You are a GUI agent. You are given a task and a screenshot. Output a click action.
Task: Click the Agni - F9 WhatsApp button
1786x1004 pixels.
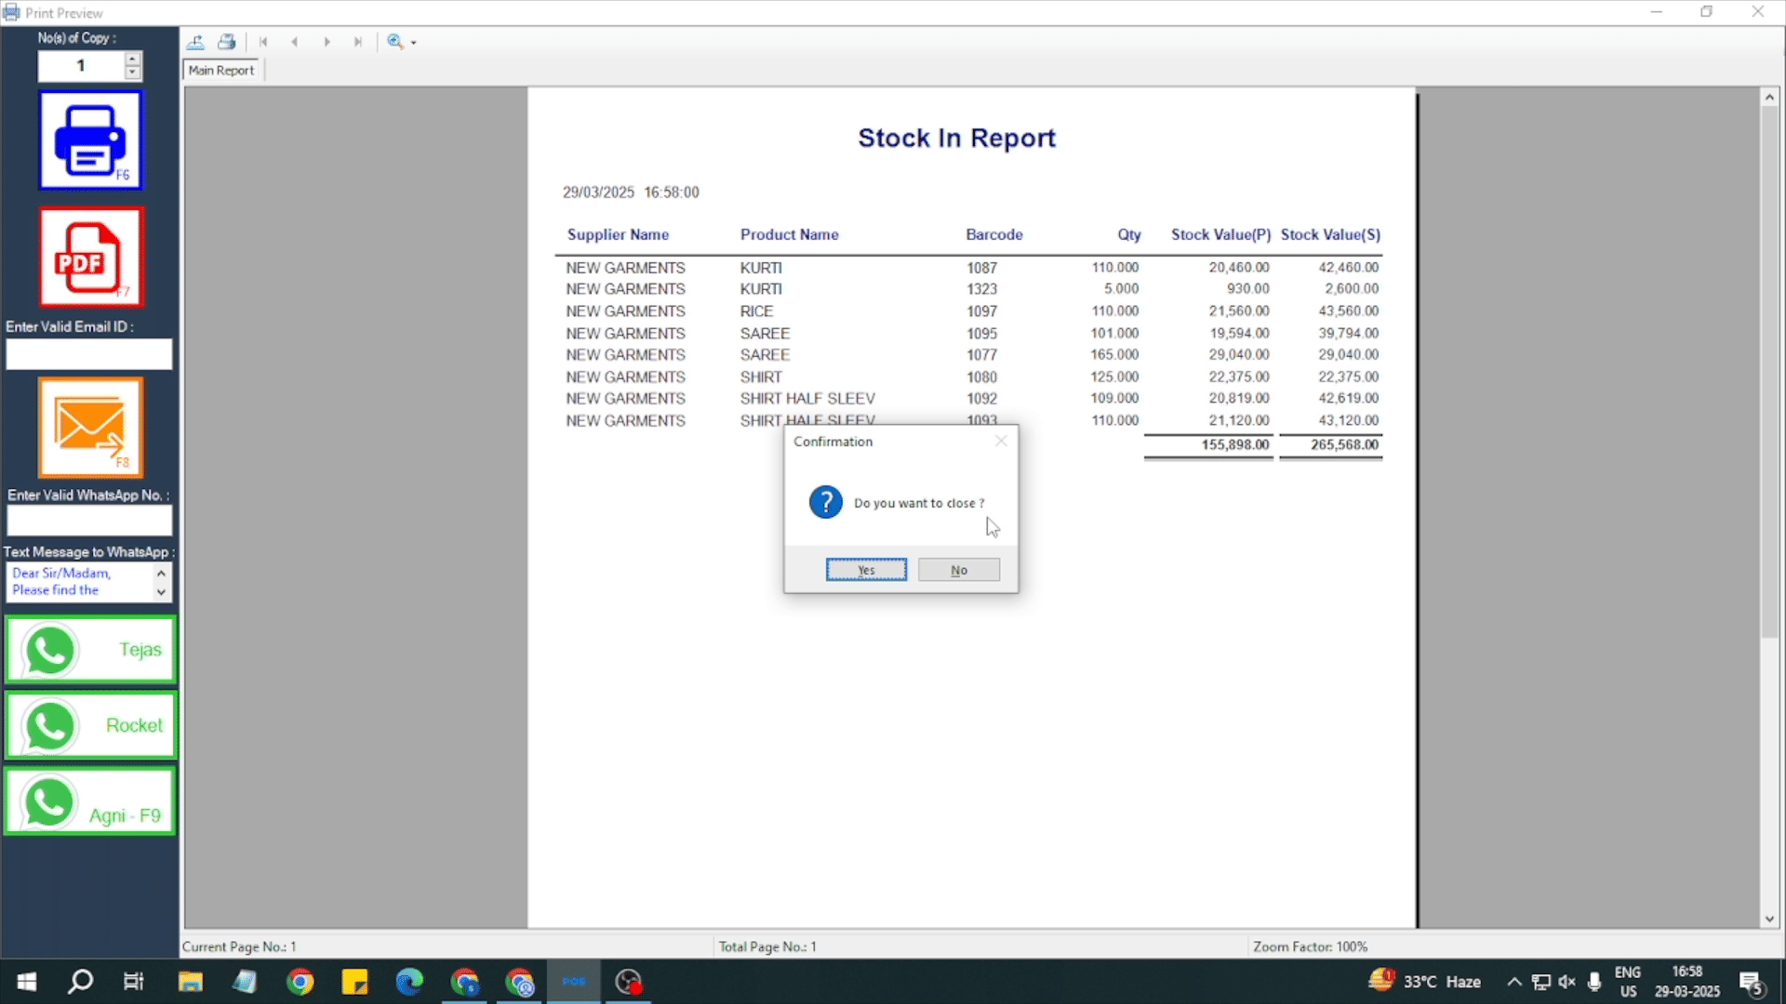90,802
